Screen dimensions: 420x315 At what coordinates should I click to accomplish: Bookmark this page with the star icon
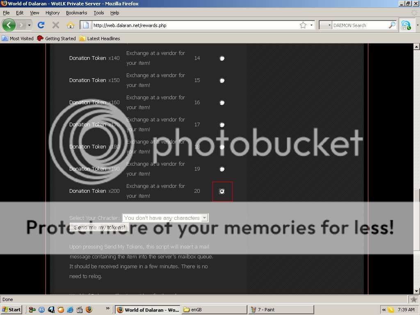(x=303, y=25)
